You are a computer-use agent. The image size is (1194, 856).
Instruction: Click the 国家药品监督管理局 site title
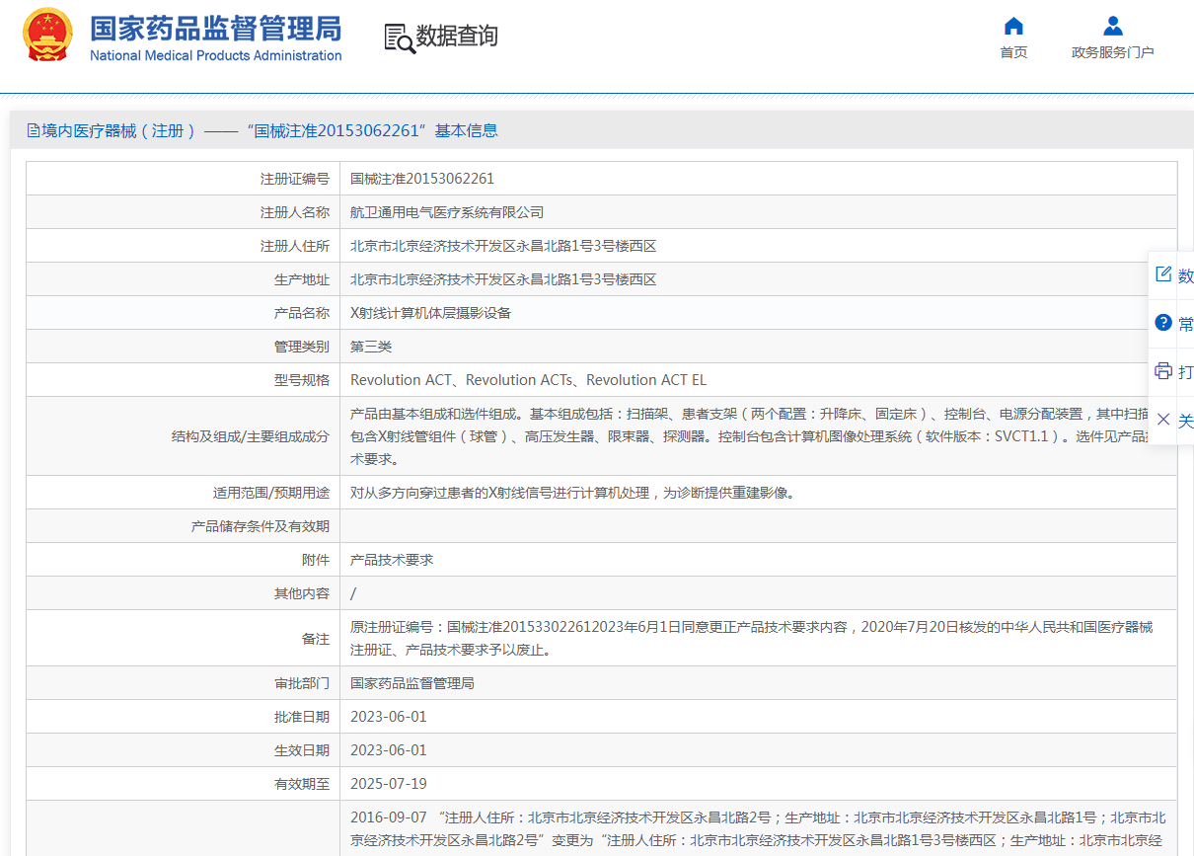point(215,28)
